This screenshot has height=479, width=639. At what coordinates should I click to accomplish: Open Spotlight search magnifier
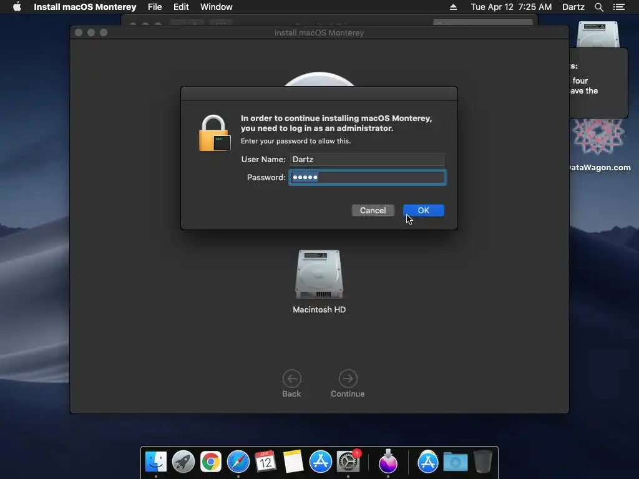(598, 7)
